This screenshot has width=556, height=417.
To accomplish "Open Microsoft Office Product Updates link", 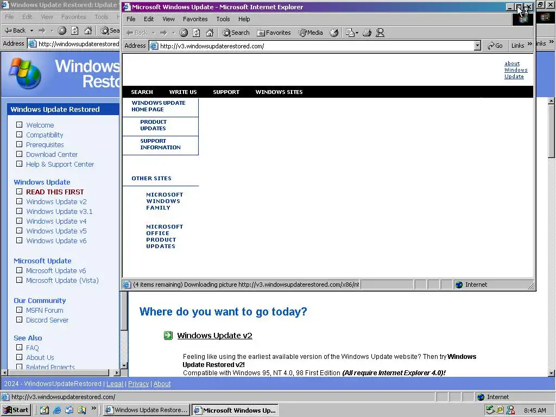I will pyautogui.click(x=165, y=236).
